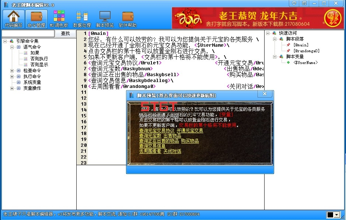346x220 pixels.
Task: Expand the 变量操作 tree node
Action: (12, 88)
